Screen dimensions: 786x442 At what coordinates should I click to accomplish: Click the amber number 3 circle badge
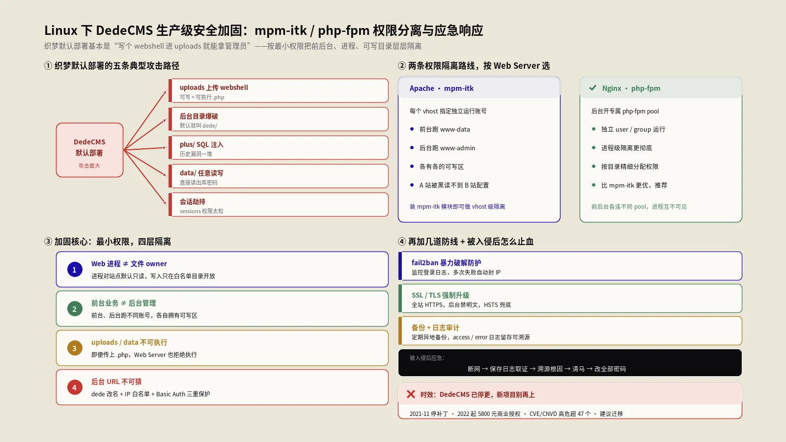(75, 348)
